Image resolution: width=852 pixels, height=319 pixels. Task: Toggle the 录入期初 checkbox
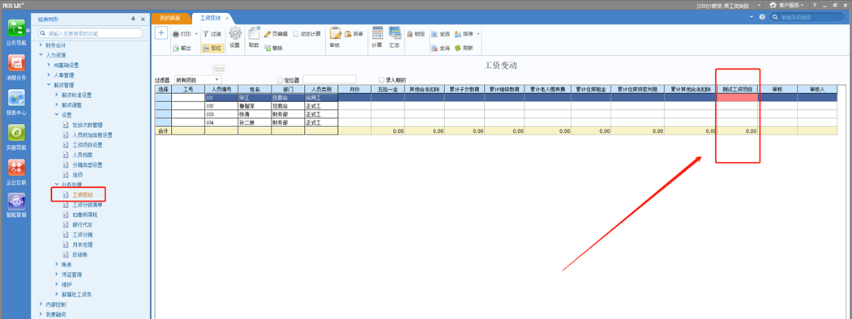[x=382, y=79]
